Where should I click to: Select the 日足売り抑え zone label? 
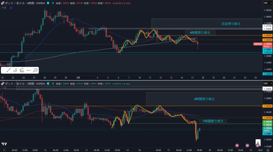point(231,24)
